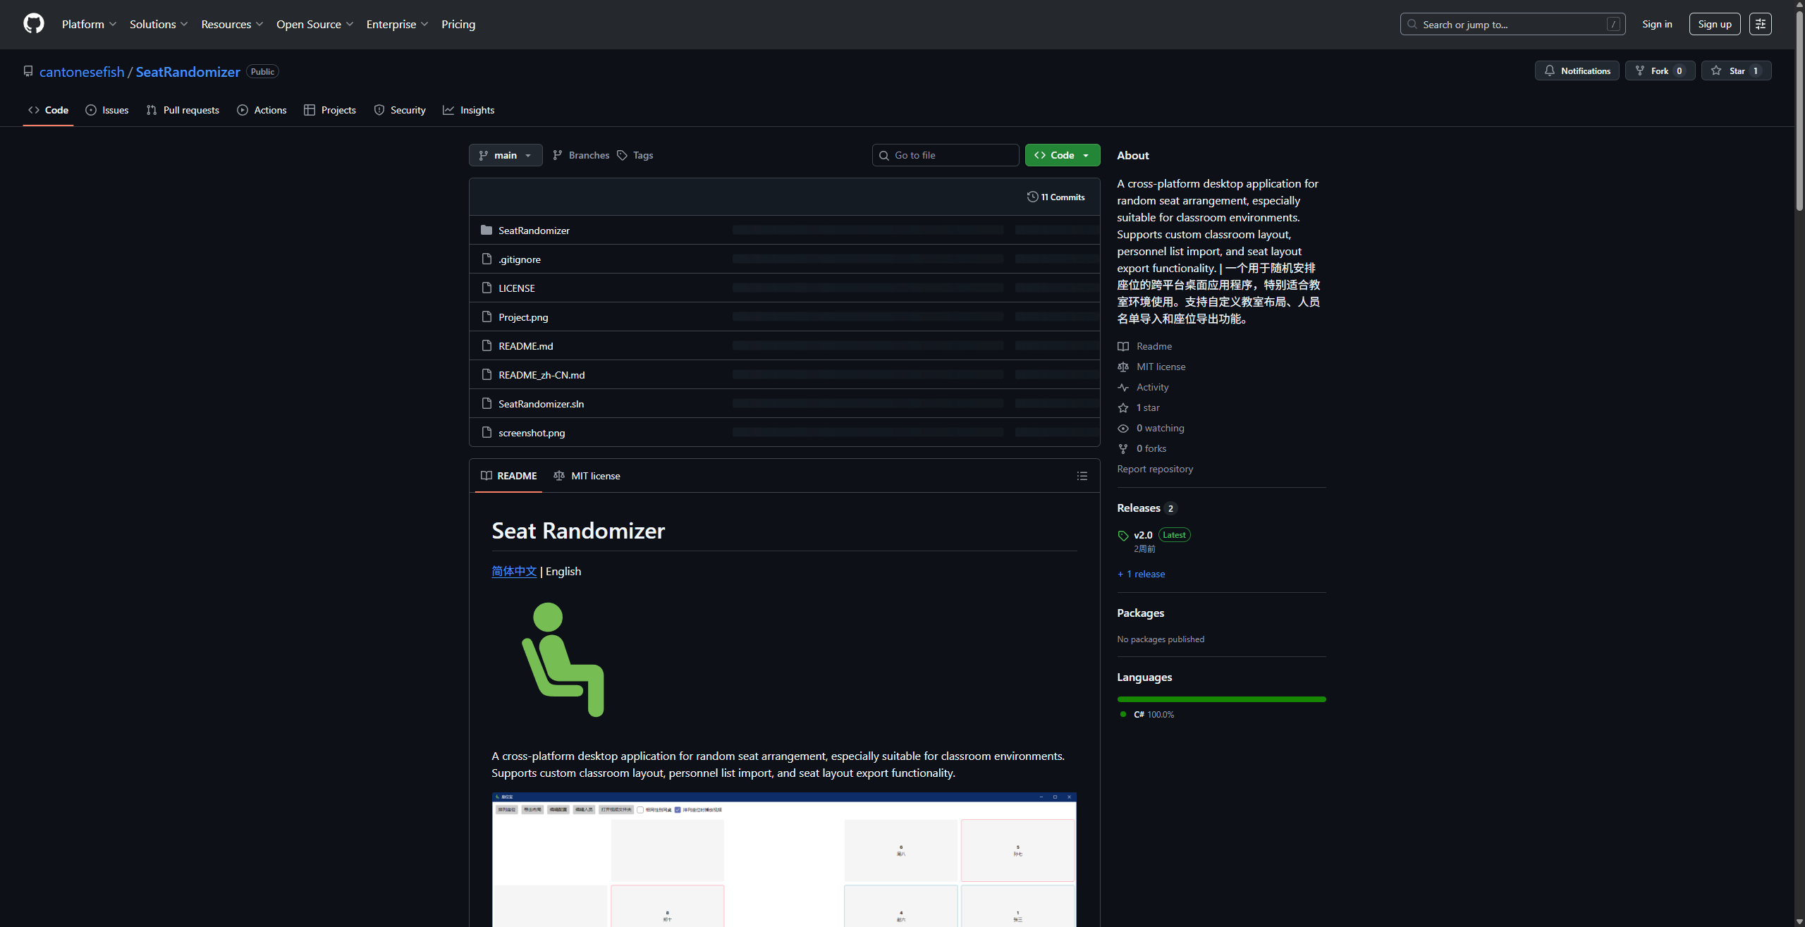Open the Project.png file
Screen dimensions: 1805x927
pos(523,317)
